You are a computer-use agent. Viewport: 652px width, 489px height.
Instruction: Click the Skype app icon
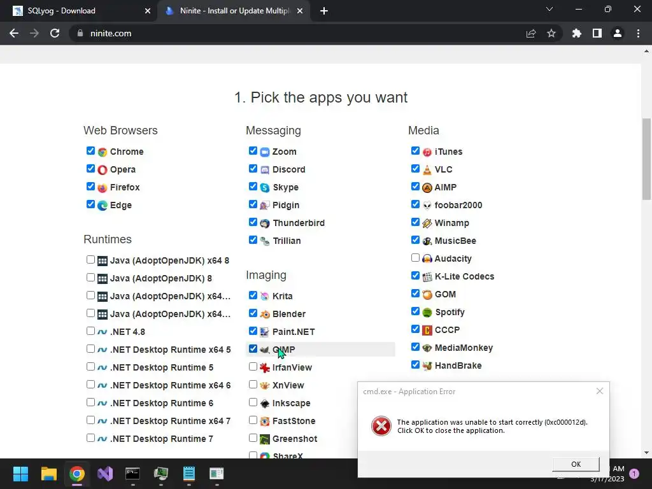click(x=265, y=188)
